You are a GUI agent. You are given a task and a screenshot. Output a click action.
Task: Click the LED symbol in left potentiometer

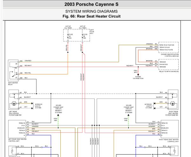coord(14,104)
